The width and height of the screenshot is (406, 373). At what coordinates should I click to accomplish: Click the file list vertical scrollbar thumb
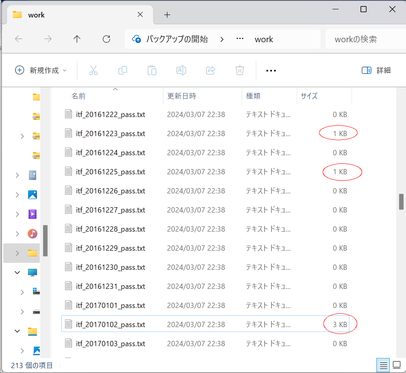pos(401,202)
